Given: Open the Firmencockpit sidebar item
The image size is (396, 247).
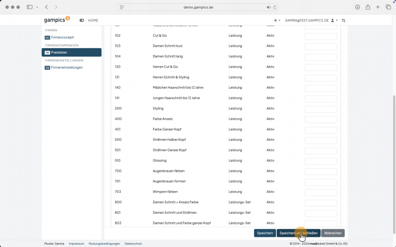Looking at the screenshot, I should [59, 37].
